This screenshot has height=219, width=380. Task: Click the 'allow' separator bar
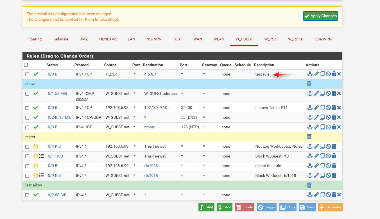point(182,84)
